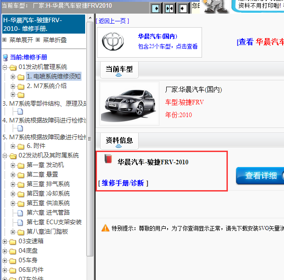Expand the 第八章油门踏板 node

[x=13, y=232]
